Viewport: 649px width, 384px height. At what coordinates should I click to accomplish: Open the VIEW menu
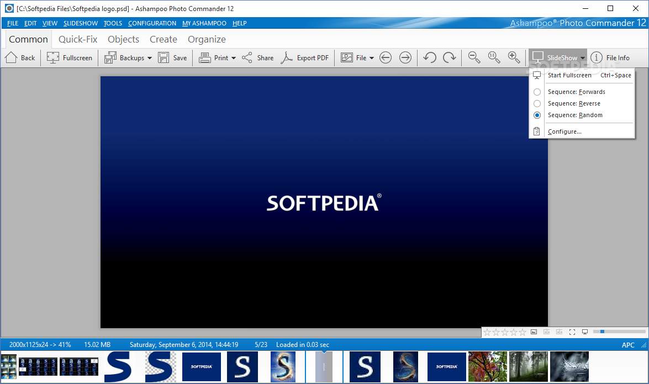50,23
